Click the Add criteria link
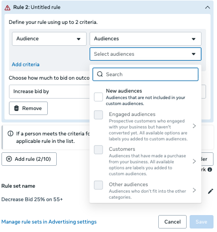This screenshot has width=217, height=232. coord(25,64)
